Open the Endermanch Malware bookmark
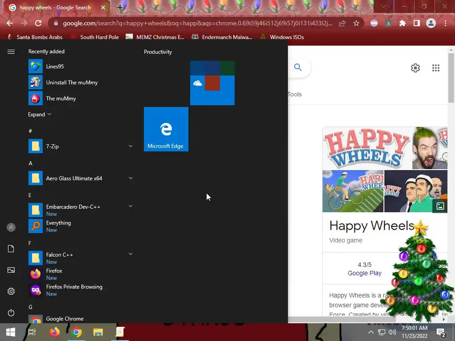Viewport: 455px width, 341px height. click(x=222, y=37)
